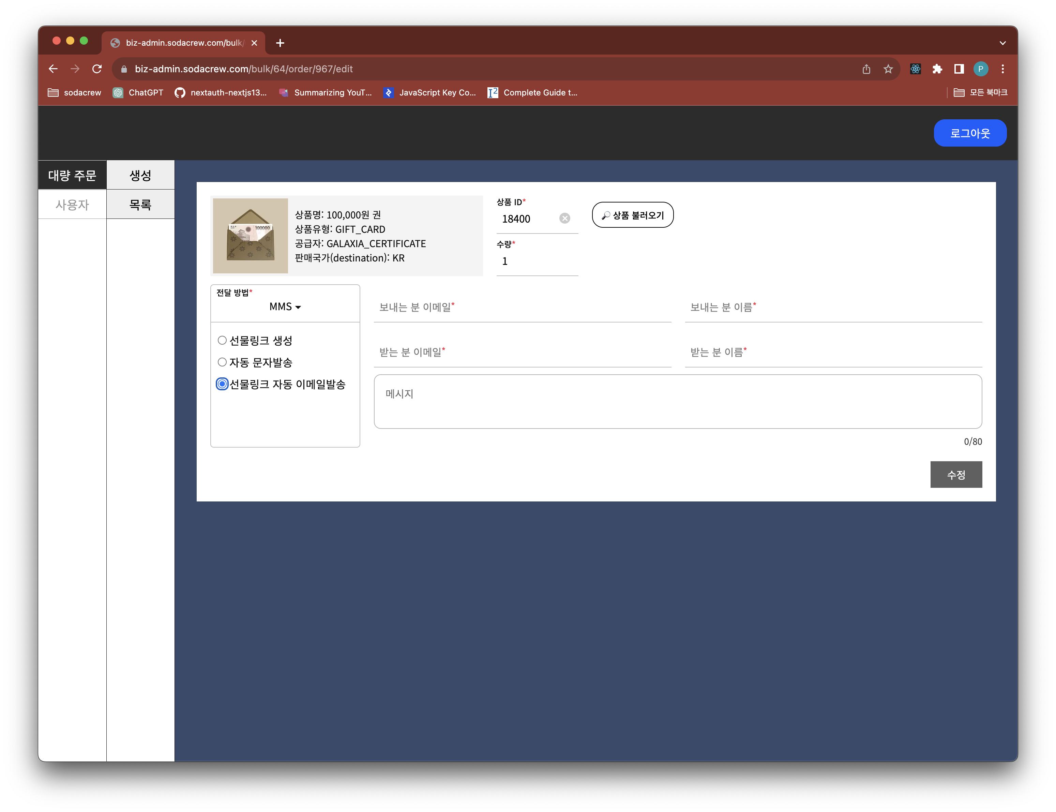Click the 상품 불러오기 button
The width and height of the screenshot is (1056, 812).
[633, 215]
